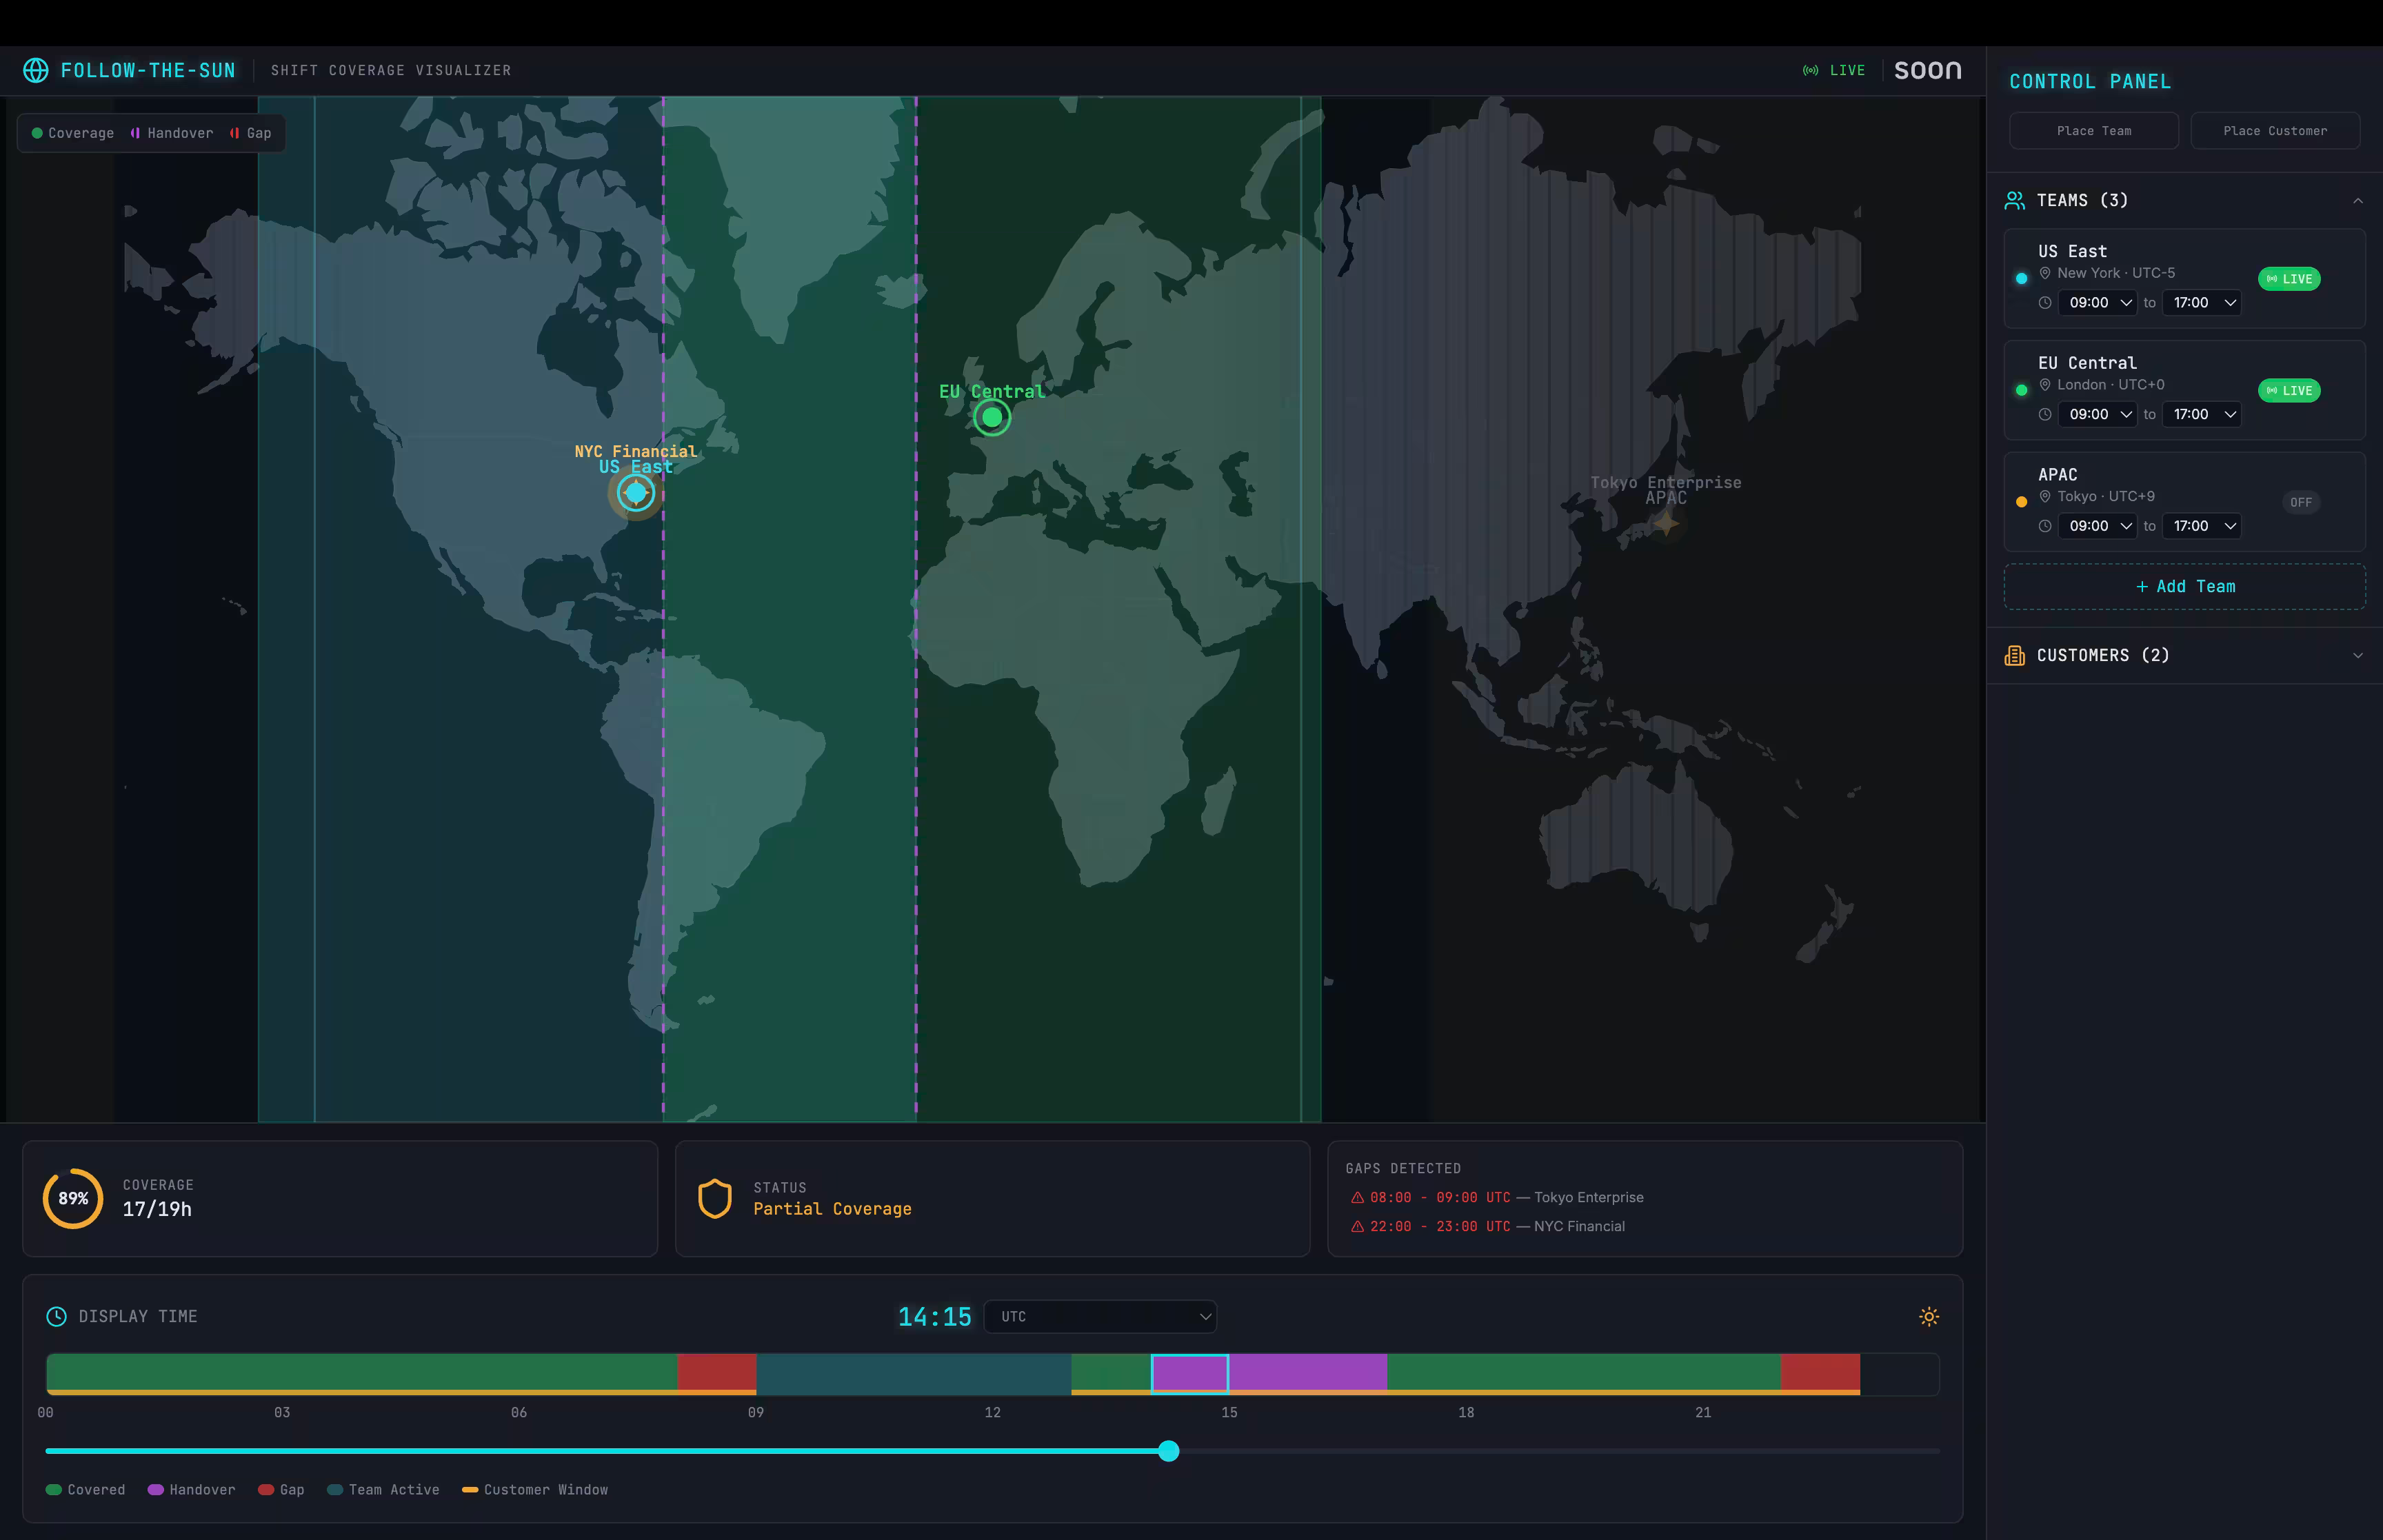Image resolution: width=2383 pixels, height=1540 pixels.
Task: Open the US East start time dropdown
Action: [x=2098, y=303]
